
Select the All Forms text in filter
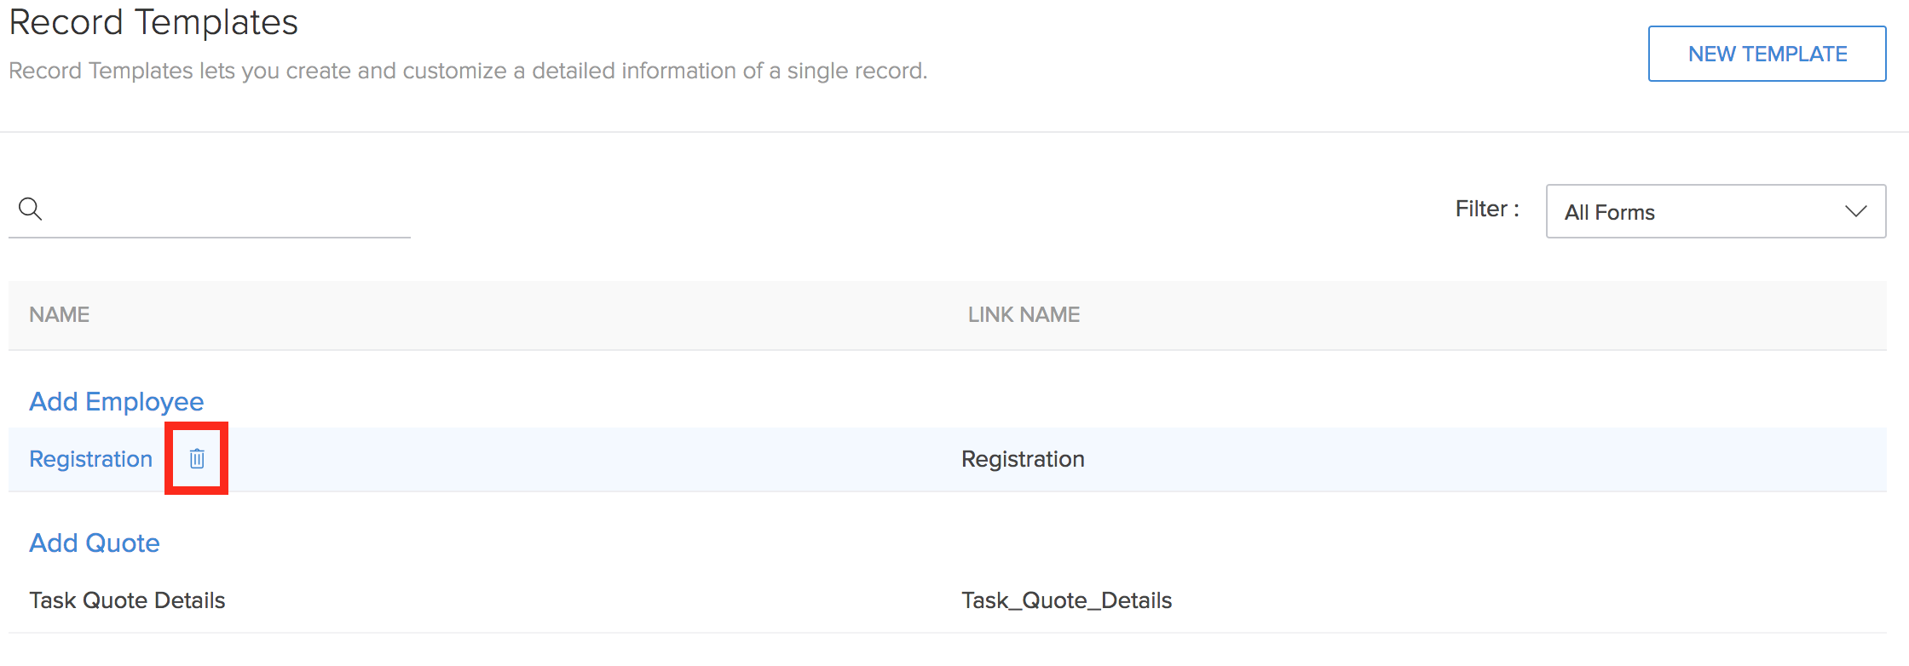1610,212
